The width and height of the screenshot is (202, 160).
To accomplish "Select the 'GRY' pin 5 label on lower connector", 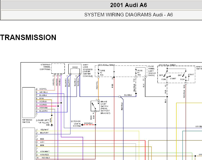I will [x=42, y=142].
